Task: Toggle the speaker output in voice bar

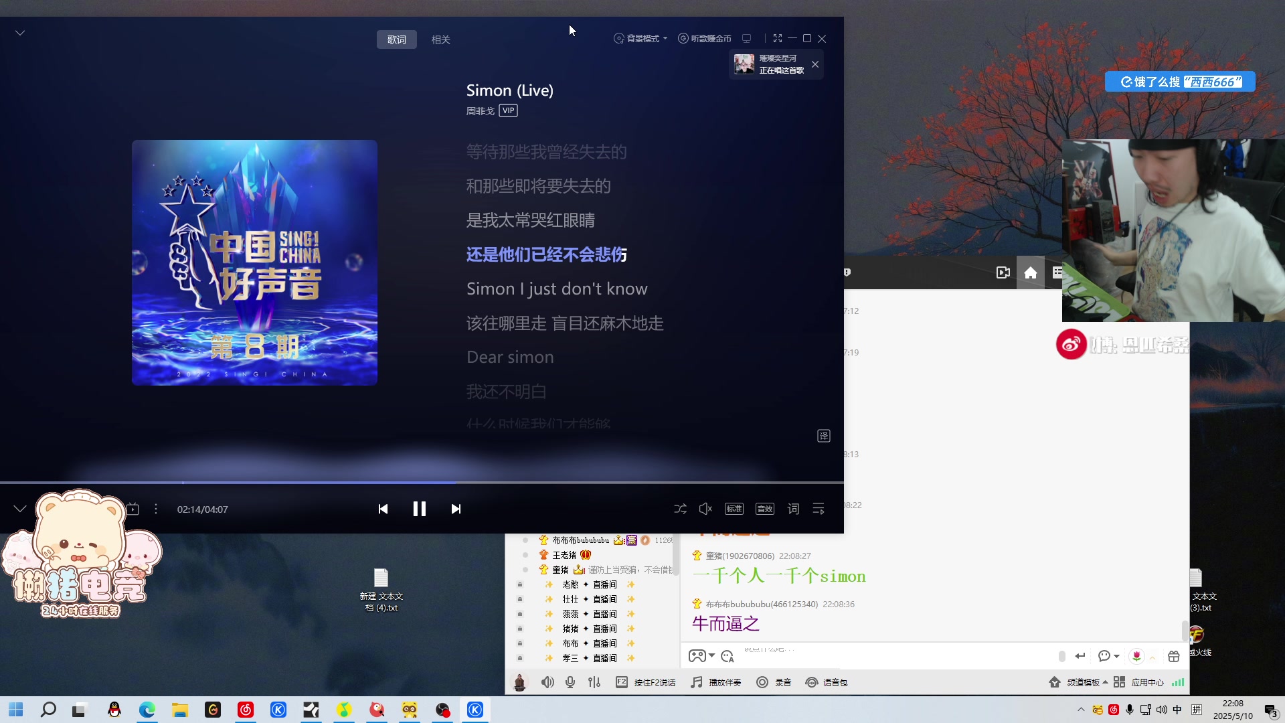Action: coord(547,682)
